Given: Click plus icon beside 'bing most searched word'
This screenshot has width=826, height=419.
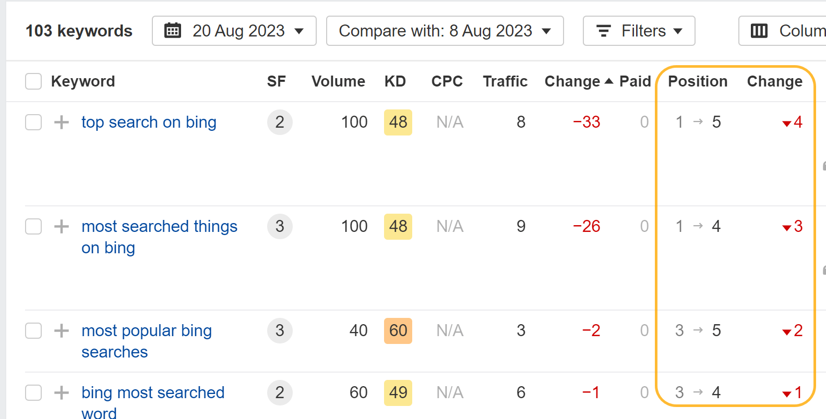Looking at the screenshot, I should tap(61, 392).
